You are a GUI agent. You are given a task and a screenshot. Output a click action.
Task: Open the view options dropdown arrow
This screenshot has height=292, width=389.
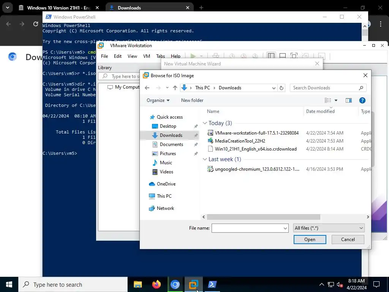click(336, 100)
